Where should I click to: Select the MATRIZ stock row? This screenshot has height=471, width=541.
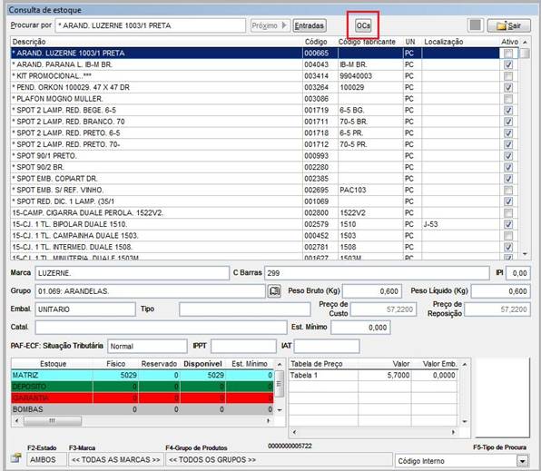point(143,375)
